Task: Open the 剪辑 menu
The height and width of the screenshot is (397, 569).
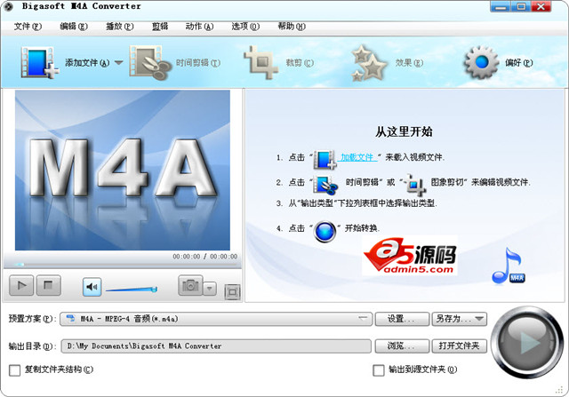Action: point(160,27)
